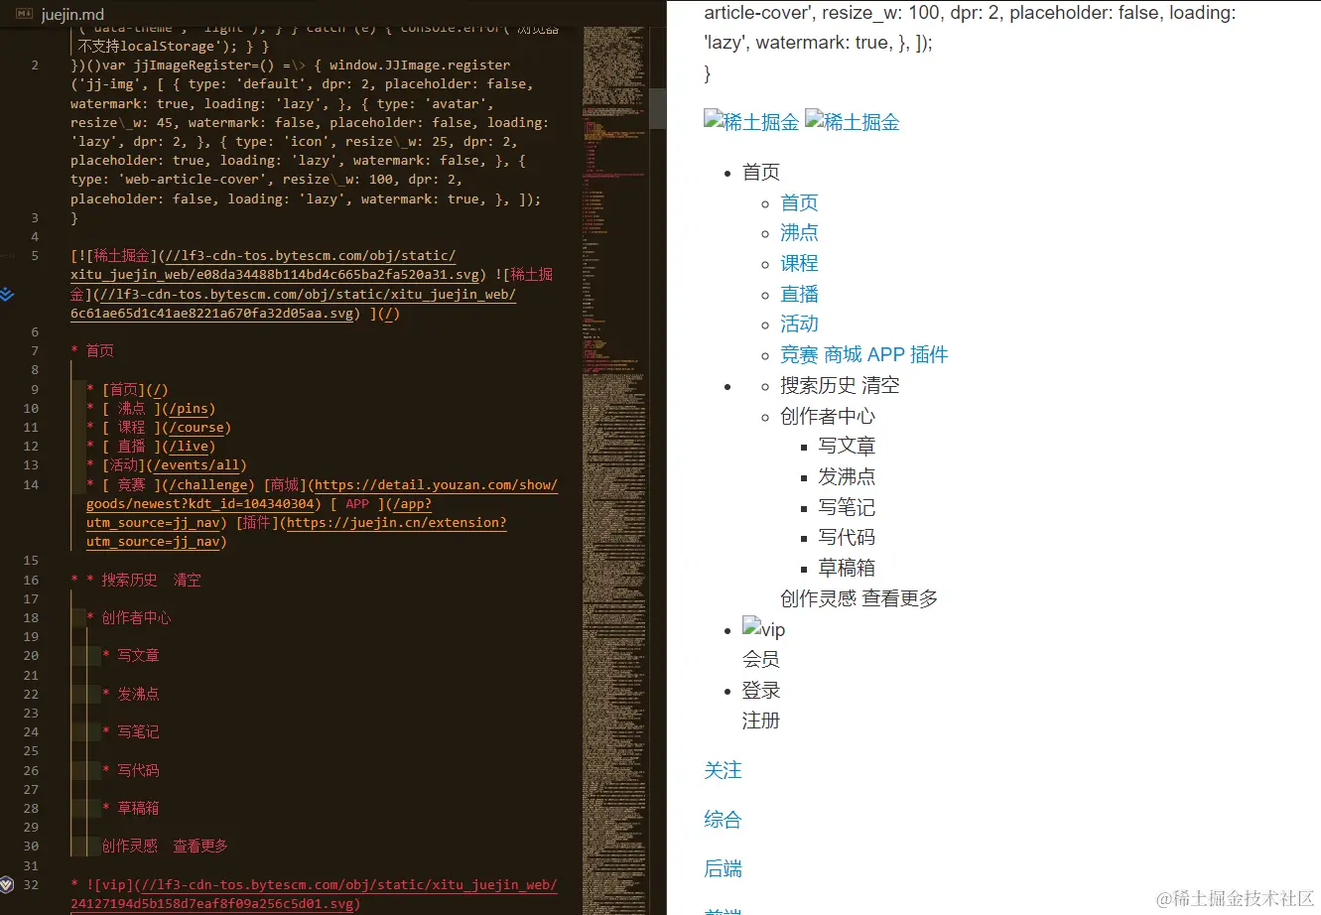1321x915 pixels.
Task: Click 会员 text in preview
Action: pos(761,659)
